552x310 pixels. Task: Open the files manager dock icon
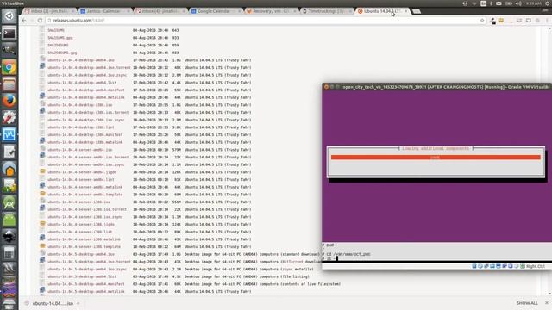pyautogui.click(x=9, y=84)
